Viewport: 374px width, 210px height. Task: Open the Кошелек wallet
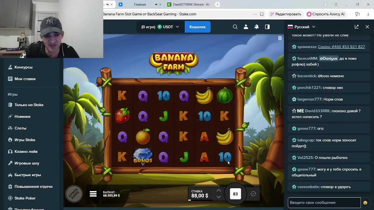pos(198,27)
